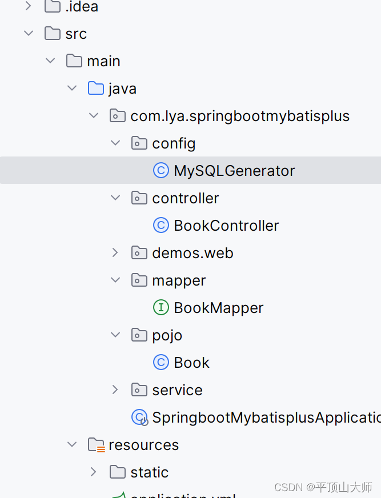This screenshot has height=498, width=381.
Task: Click the Book class icon
Action: point(161,362)
